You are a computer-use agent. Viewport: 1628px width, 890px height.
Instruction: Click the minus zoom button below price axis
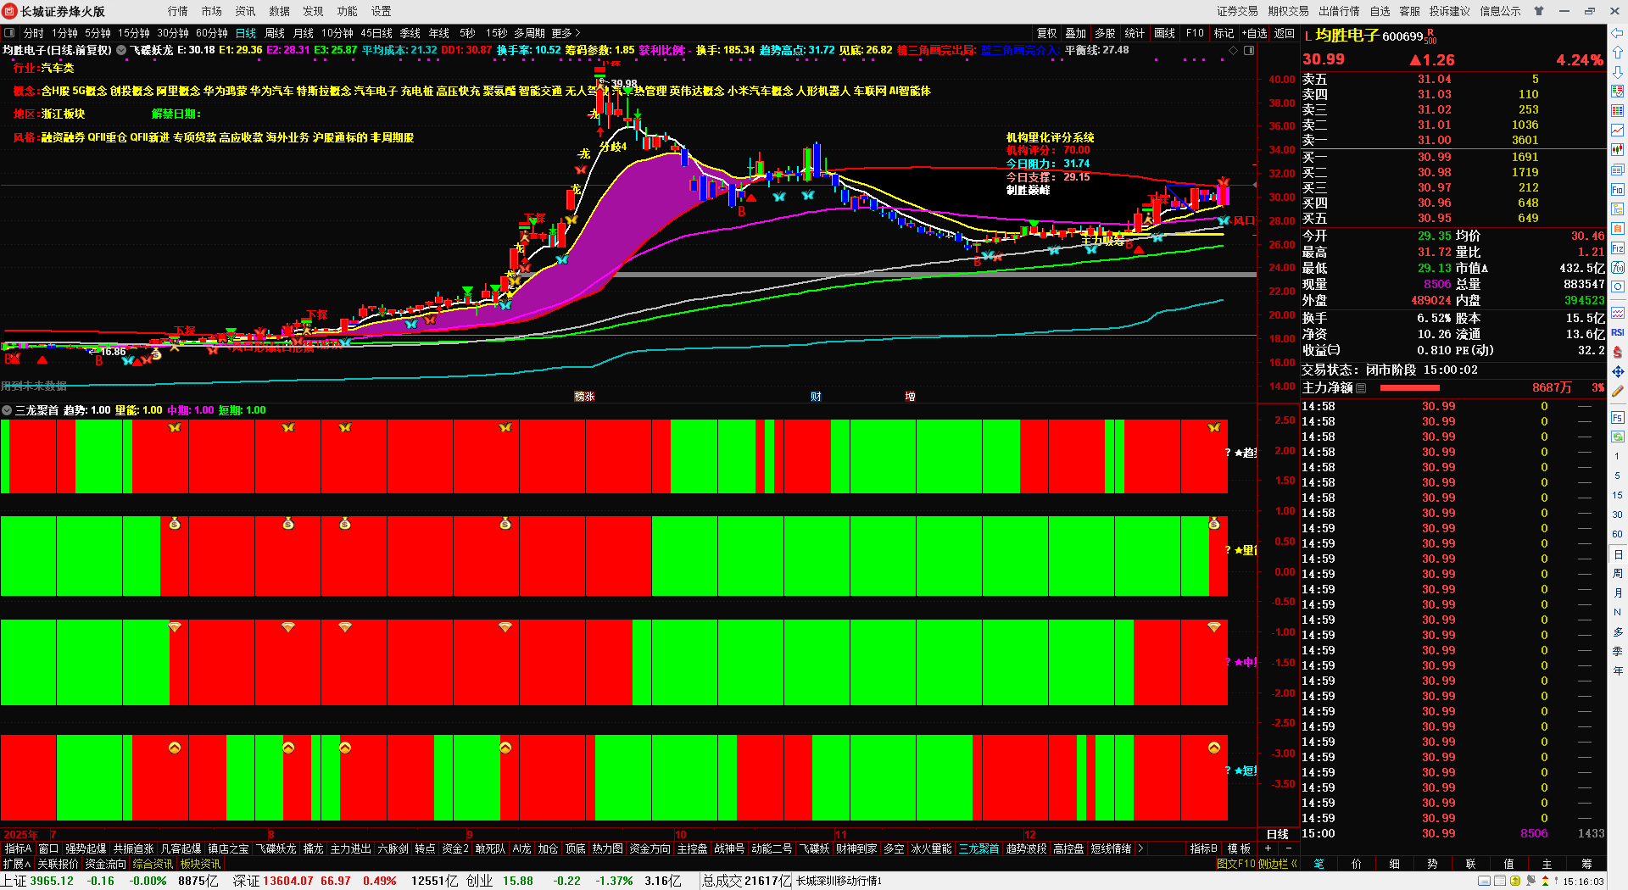[1289, 848]
